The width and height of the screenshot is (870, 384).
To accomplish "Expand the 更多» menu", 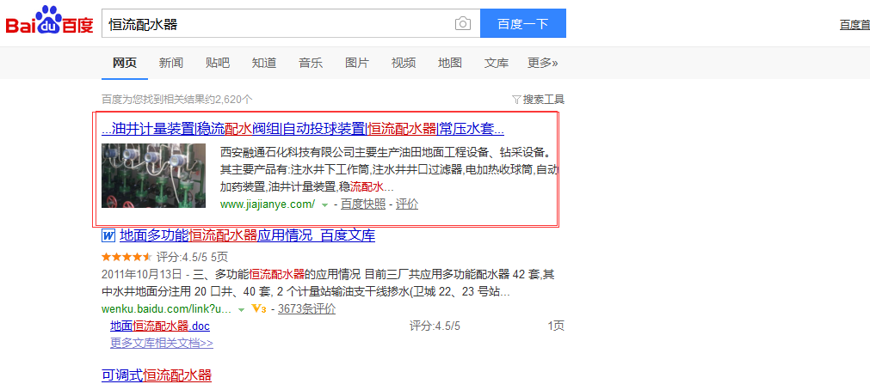I will coord(542,63).
